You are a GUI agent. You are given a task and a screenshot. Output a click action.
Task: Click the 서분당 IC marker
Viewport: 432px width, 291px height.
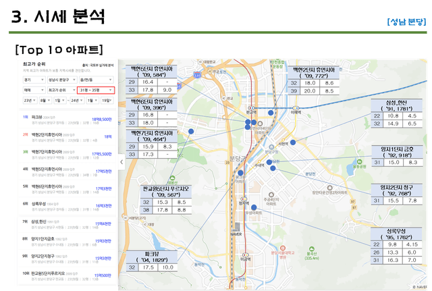[126, 217]
